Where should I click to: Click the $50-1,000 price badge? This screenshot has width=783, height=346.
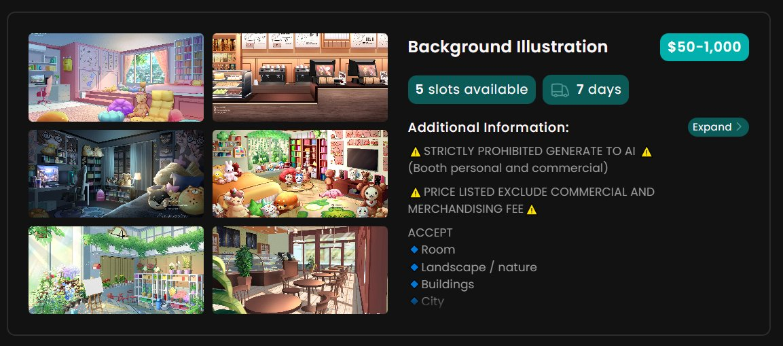(704, 47)
